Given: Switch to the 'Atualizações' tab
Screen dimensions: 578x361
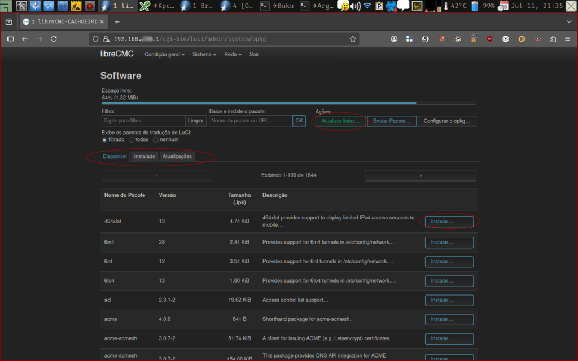Looking at the screenshot, I should 177,156.
